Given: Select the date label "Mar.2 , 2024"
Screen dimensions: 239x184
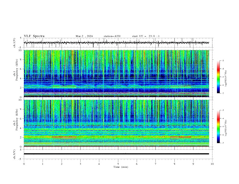Looking at the screenshot, I should (84, 36).
